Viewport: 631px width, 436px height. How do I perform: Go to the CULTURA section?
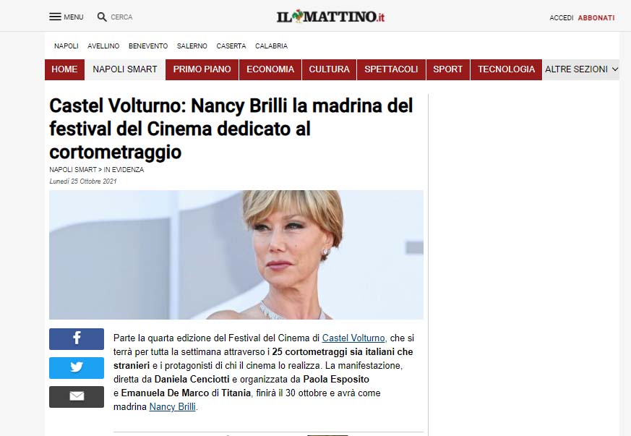pos(329,69)
